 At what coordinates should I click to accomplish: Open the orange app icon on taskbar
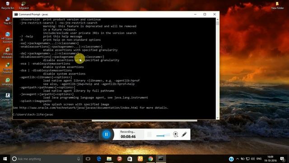click(x=140, y=159)
